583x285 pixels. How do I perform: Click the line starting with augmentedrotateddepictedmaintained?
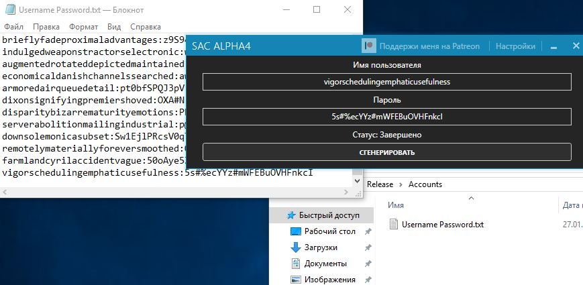(93, 64)
